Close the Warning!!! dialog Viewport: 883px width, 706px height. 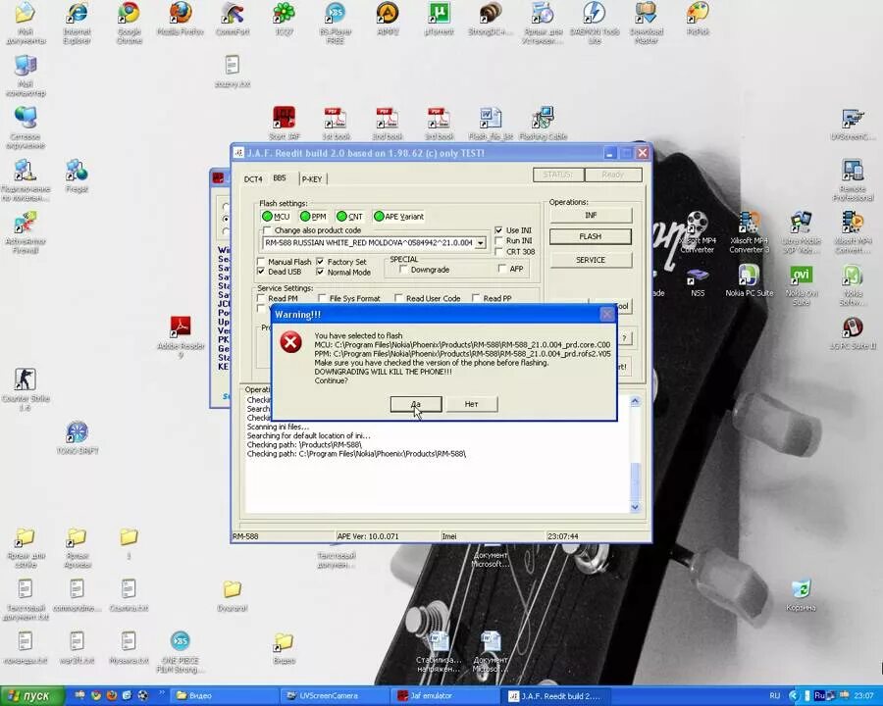pos(607,314)
